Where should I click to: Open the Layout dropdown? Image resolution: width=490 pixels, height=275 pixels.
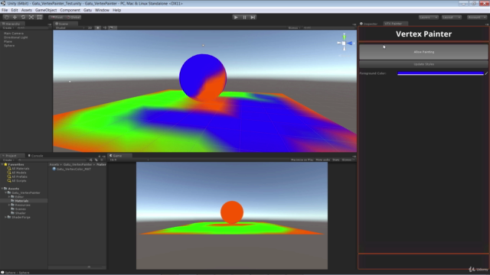tap(452, 17)
